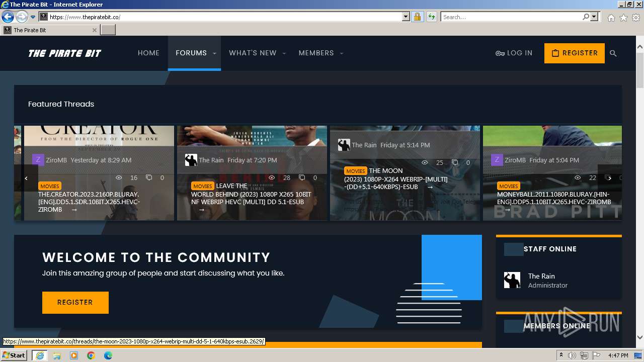The height and width of the screenshot is (362, 644).
Task: Click 'Friday at 5:14 PM' timestamp
Action: 405,145
